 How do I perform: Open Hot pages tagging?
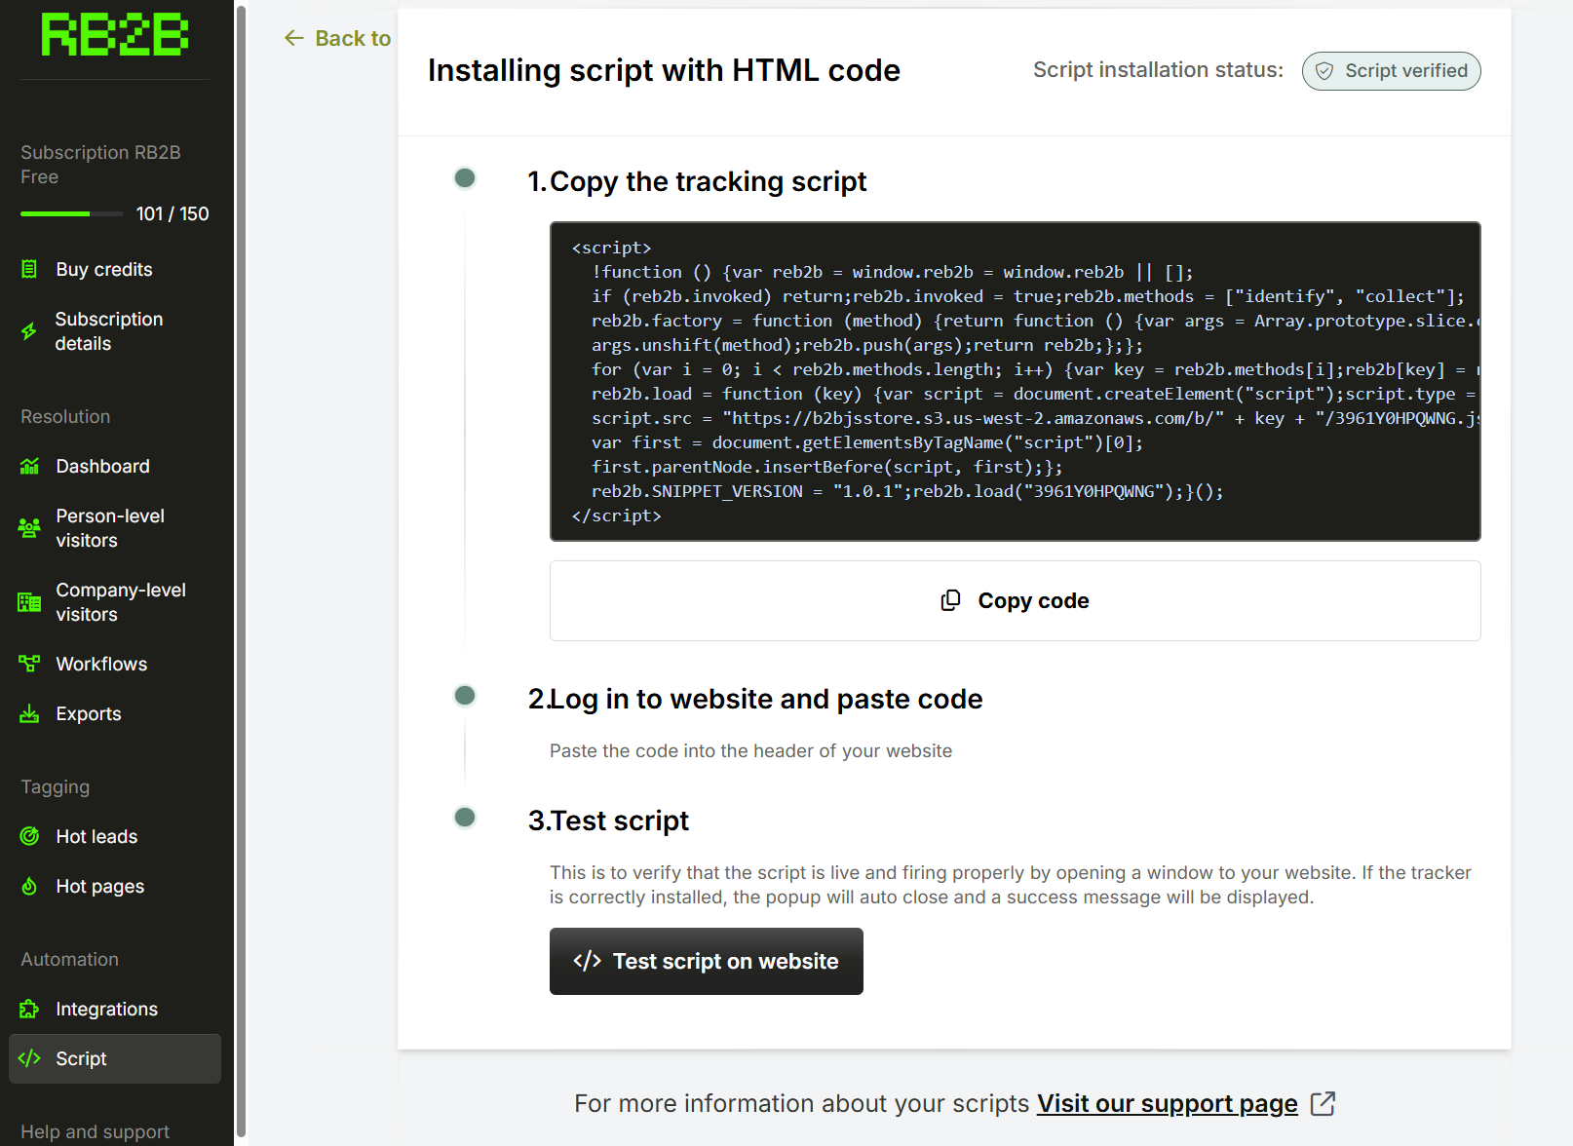[115, 886]
